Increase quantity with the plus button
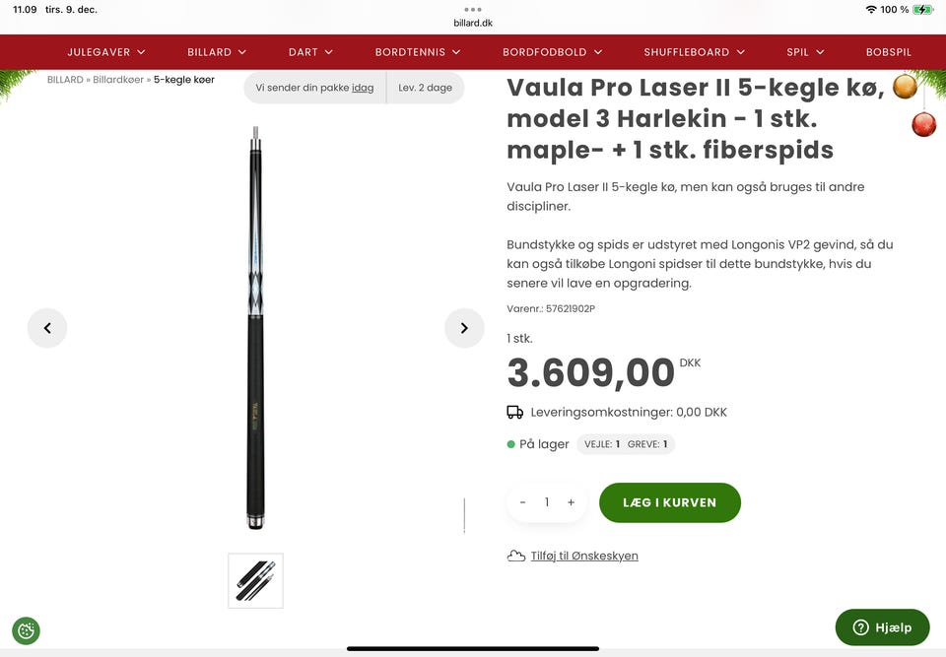The height and width of the screenshot is (657, 946). (571, 502)
